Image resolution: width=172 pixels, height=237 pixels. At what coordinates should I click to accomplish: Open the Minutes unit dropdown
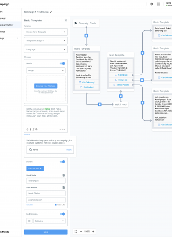coord(50,221)
